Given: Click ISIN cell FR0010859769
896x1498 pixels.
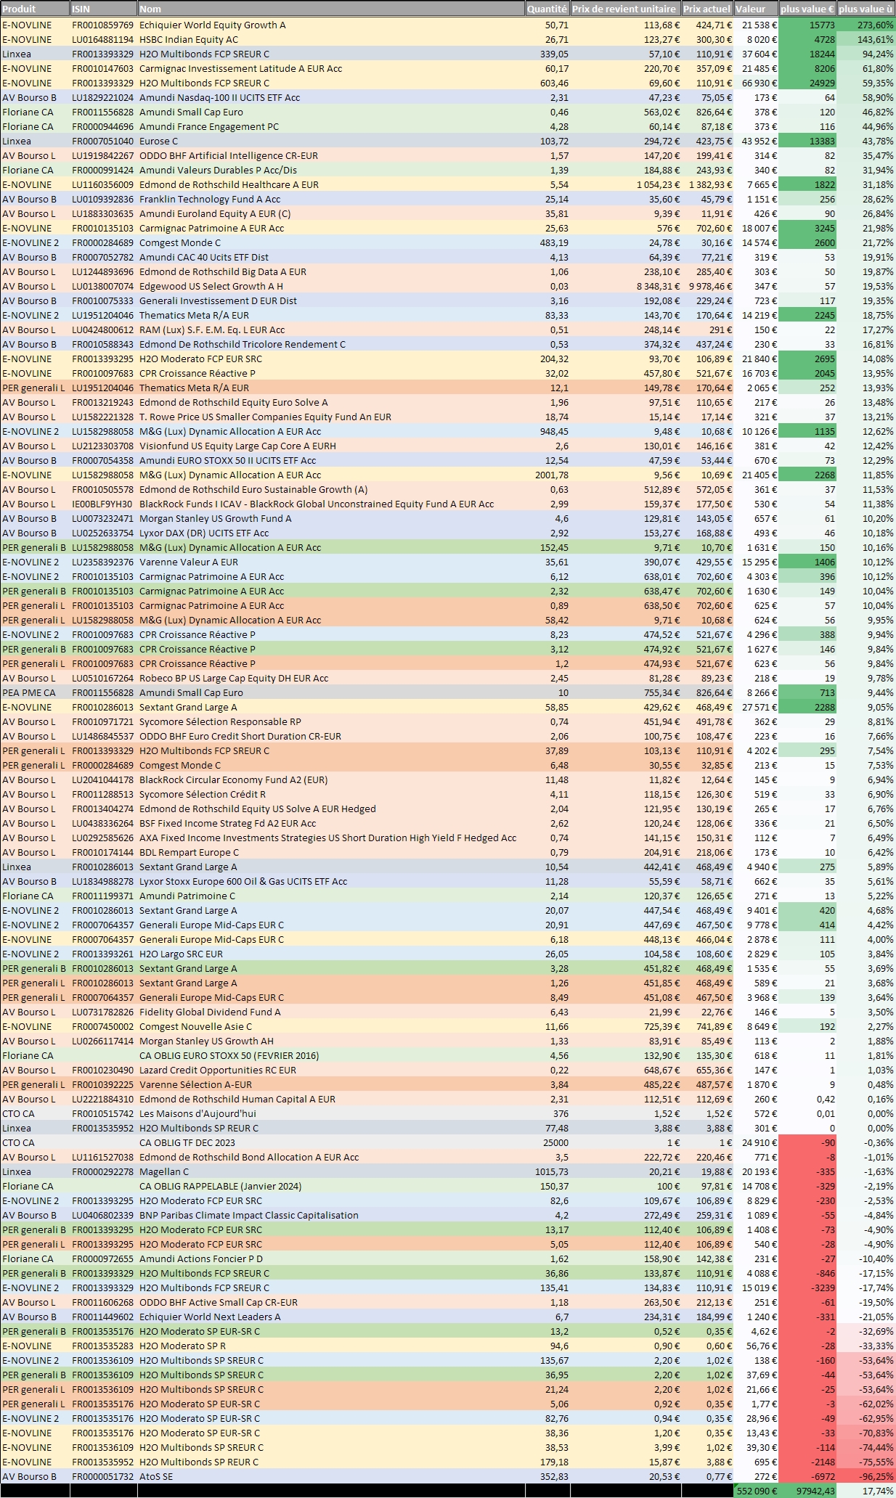Looking at the screenshot, I should [x=104, y=25].
